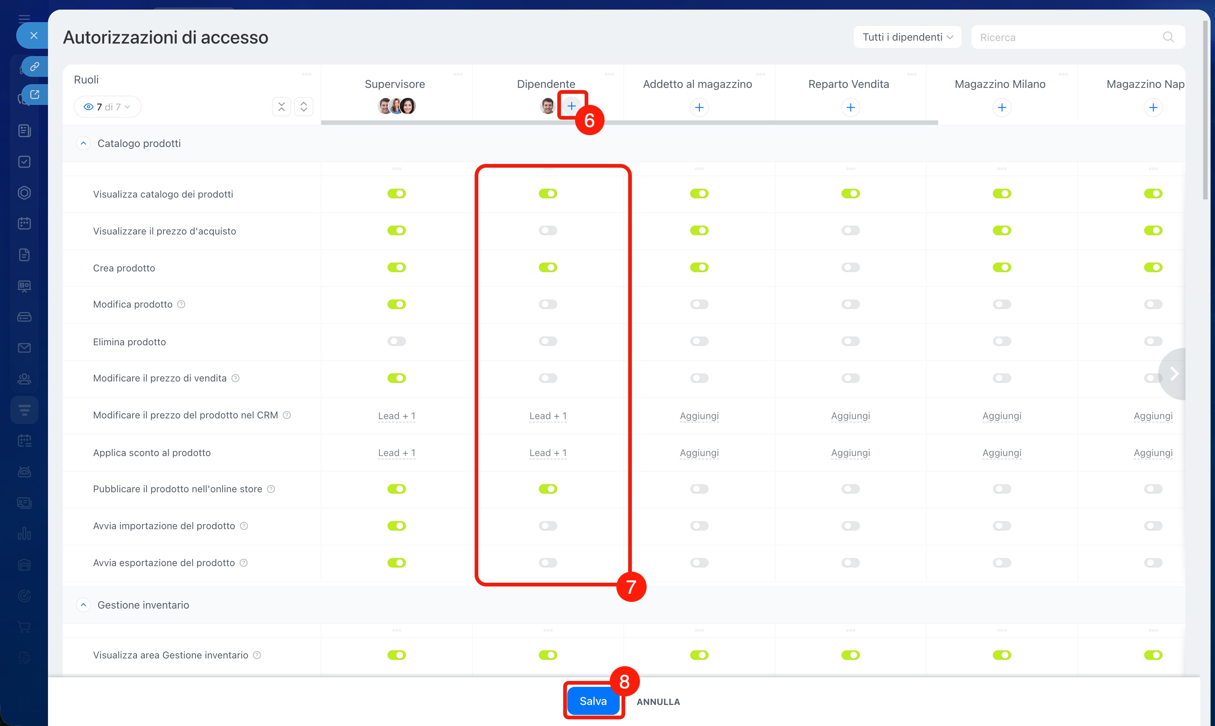The height and width of the screenshot is (726, 1215).
Task: Click the Salva button
Action: pyautogui.click(x=593, y=701)
